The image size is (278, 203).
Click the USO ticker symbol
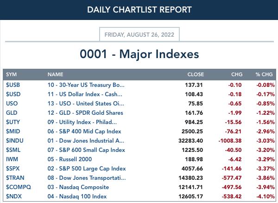pyautogui.click(x=12, y=104)
